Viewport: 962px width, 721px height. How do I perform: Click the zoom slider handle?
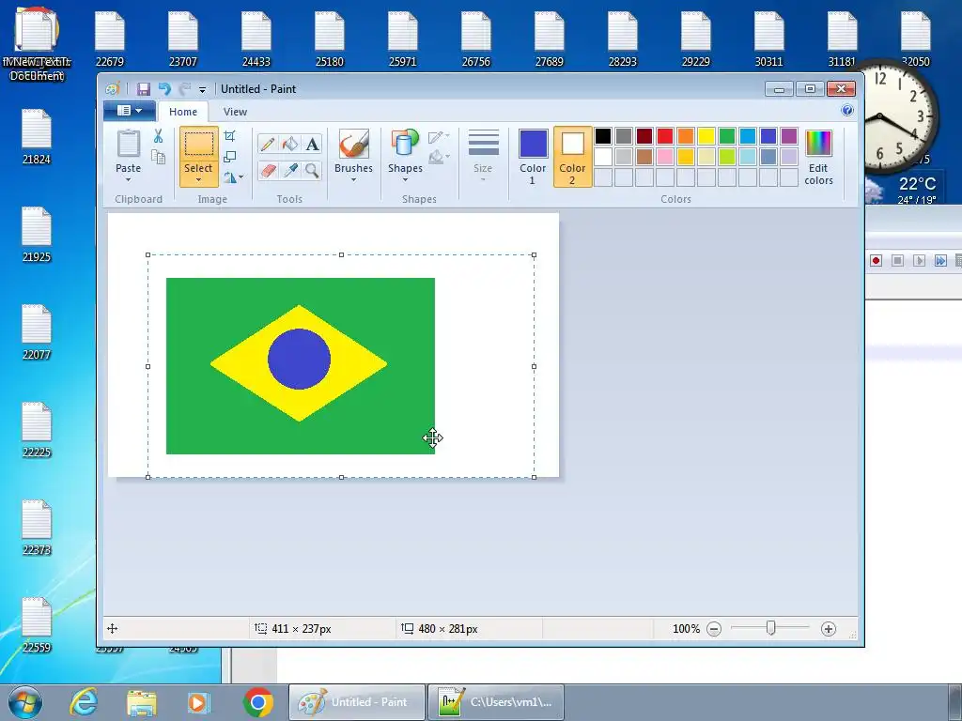771,628
